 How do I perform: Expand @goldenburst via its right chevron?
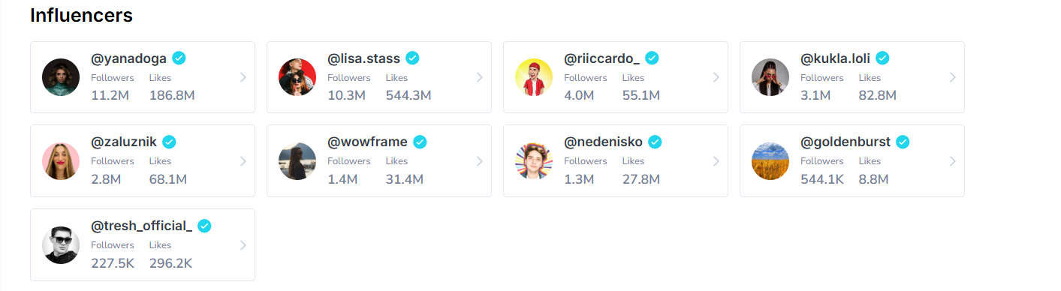[x=953, y=160]
